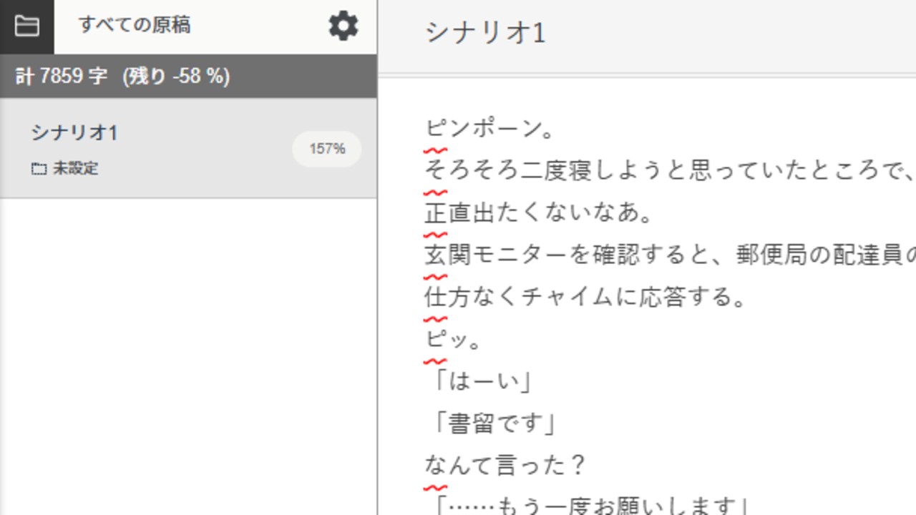Click the line 仕方なくチャイムに応答する。

point(585,297)
